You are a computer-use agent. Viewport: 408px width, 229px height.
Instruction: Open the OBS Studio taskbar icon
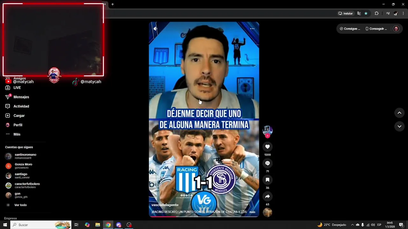click(x=129, y=225)
